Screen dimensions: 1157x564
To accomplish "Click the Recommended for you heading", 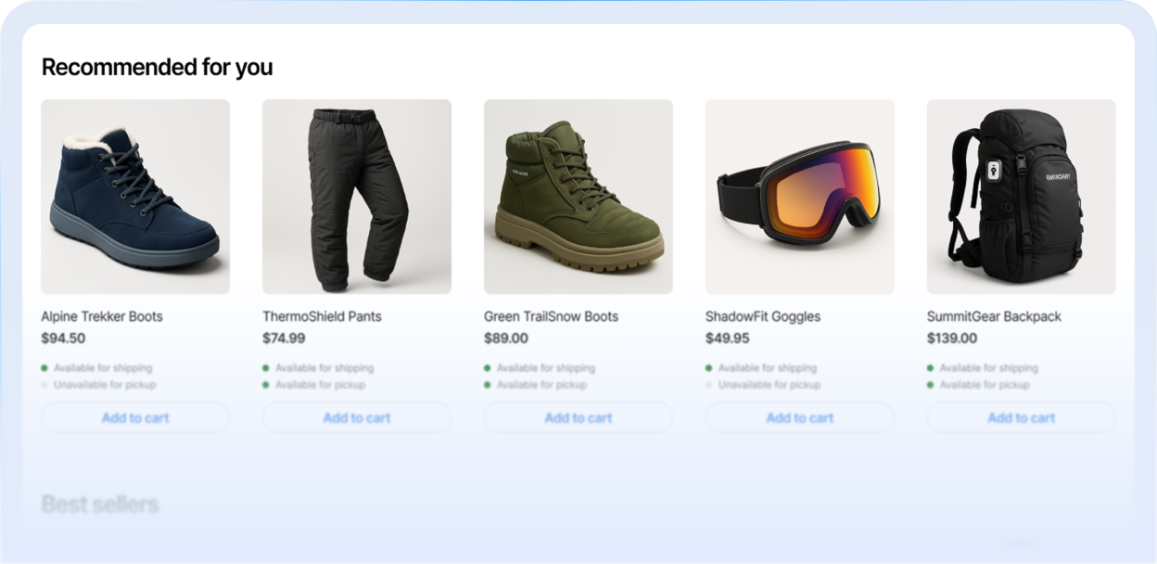I will [158, 67].
